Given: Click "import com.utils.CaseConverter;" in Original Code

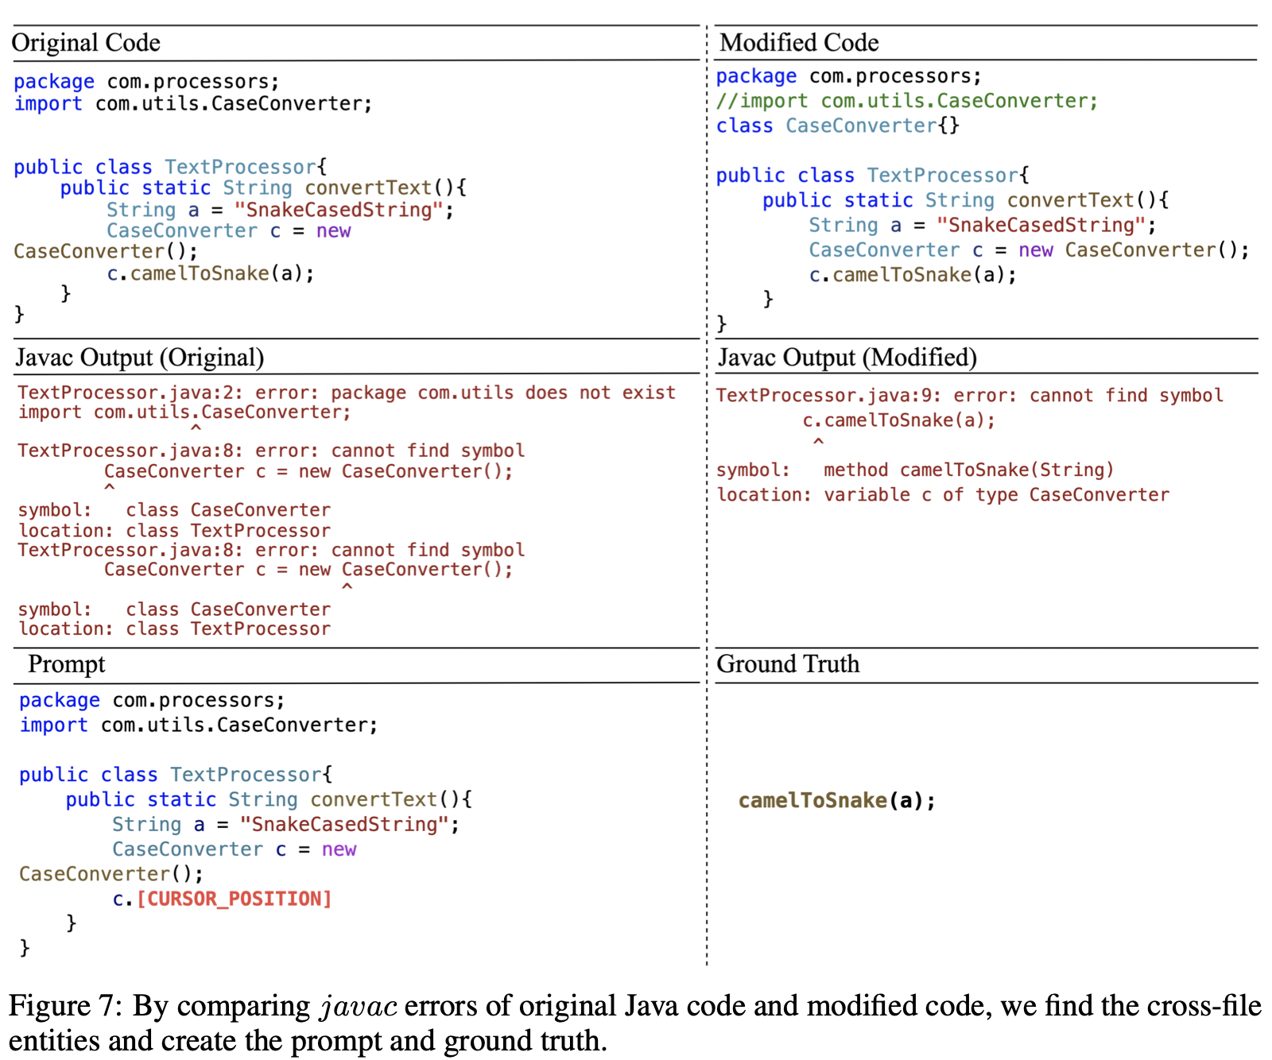Looking at the screenshot, I should [x=193, y=104].
